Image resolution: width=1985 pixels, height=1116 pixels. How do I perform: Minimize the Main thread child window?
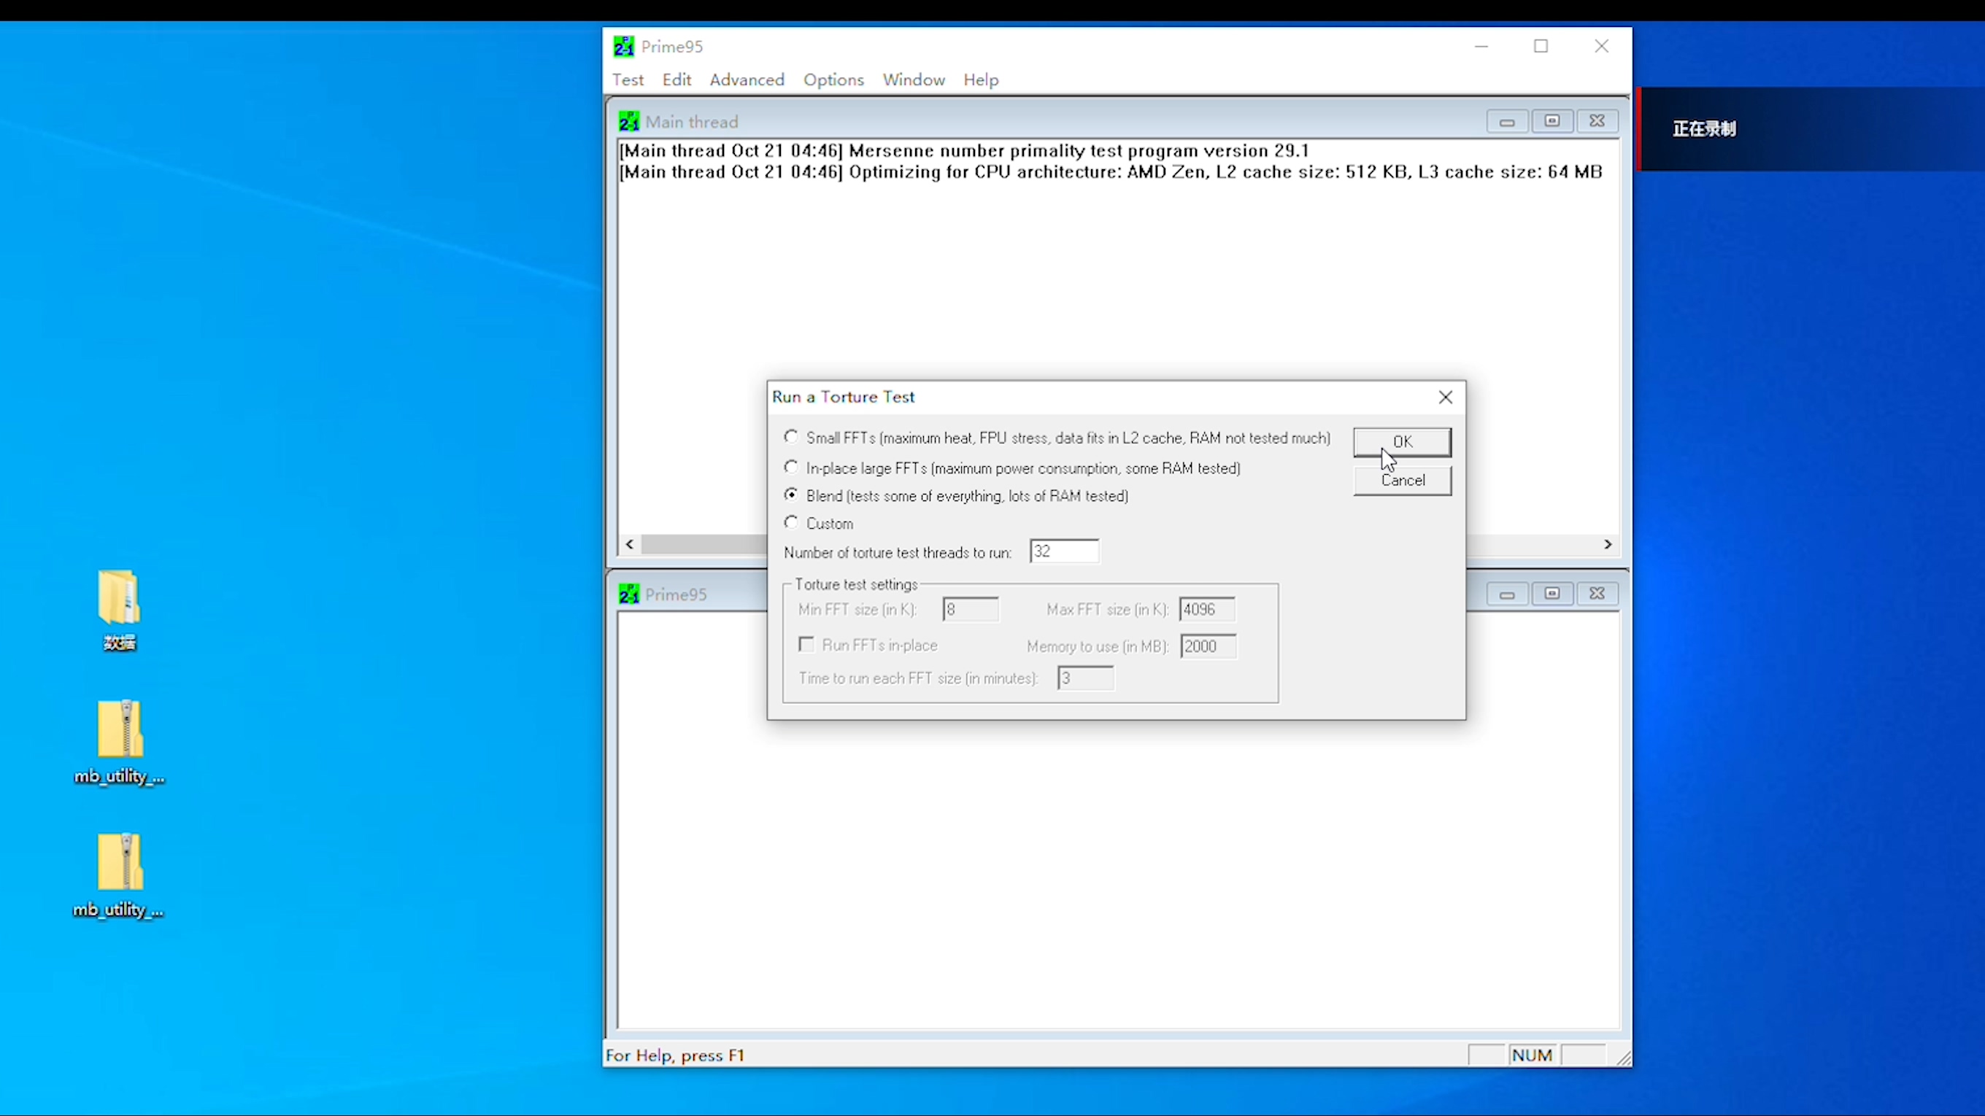pyautogui.click(x=1506, y=121)
